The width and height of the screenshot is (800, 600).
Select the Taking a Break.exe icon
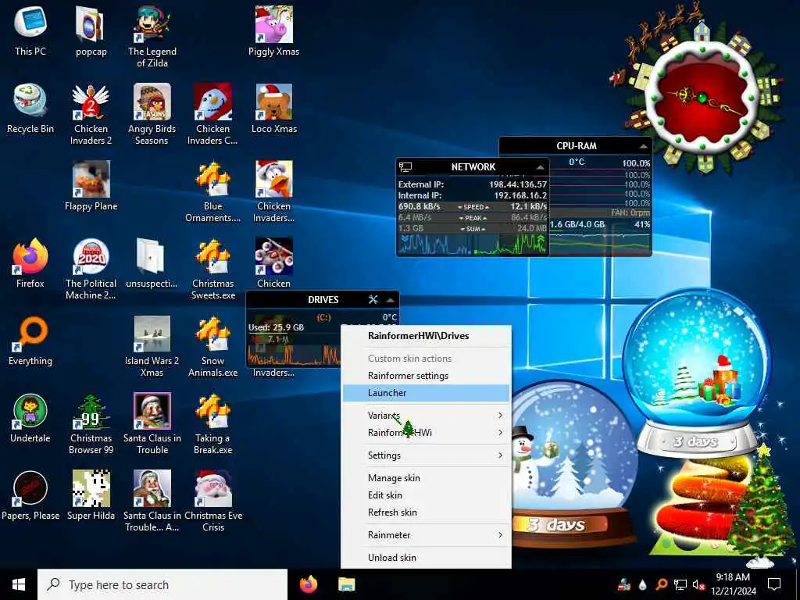coord(212,423)
